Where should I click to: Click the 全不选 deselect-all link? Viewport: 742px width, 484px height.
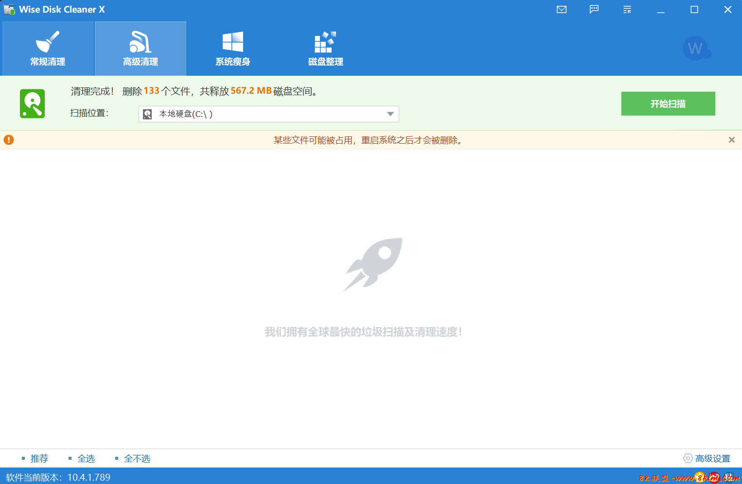click(137, 458)
